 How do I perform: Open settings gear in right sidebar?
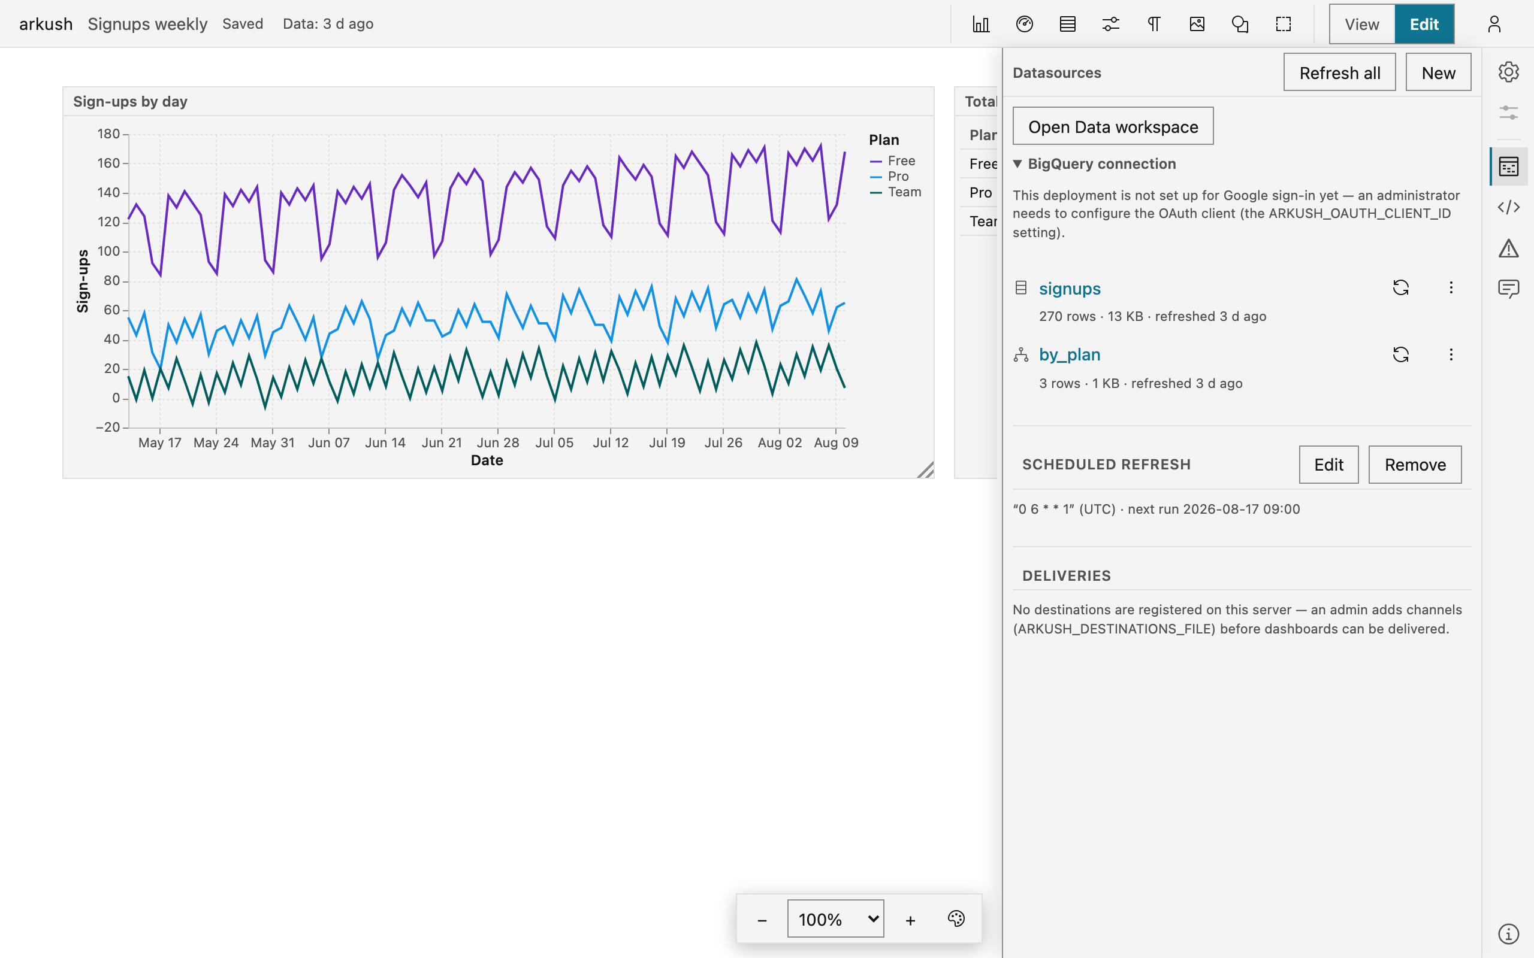click(1509, 72)
